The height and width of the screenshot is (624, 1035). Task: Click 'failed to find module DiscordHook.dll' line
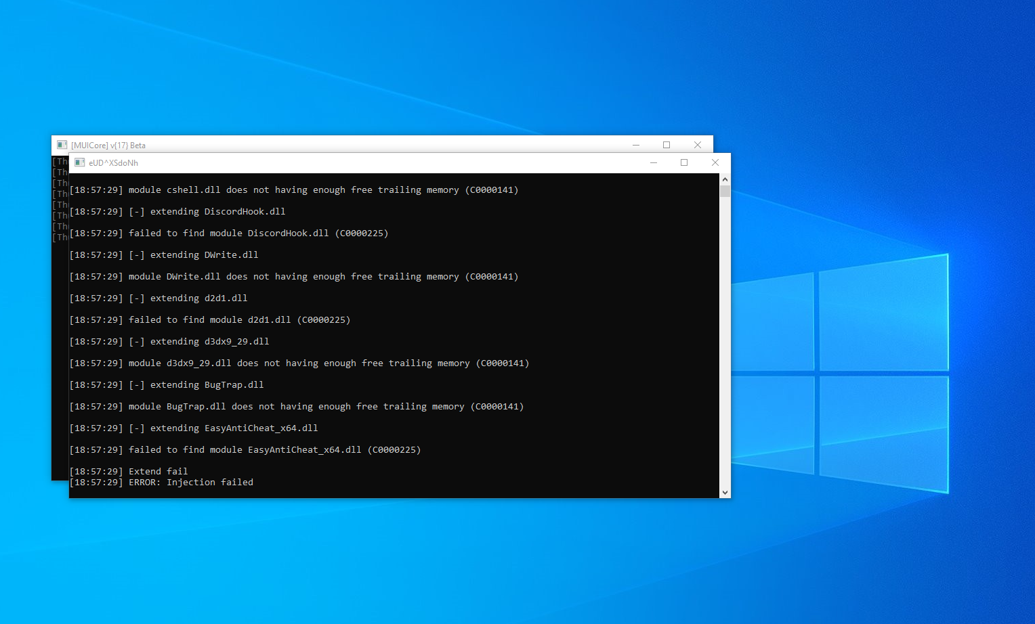pos(229,233)
